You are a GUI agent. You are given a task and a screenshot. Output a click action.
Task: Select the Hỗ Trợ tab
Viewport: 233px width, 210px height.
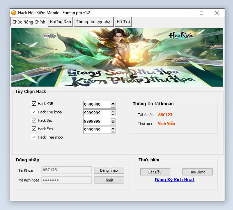click(x=123, y=22)
